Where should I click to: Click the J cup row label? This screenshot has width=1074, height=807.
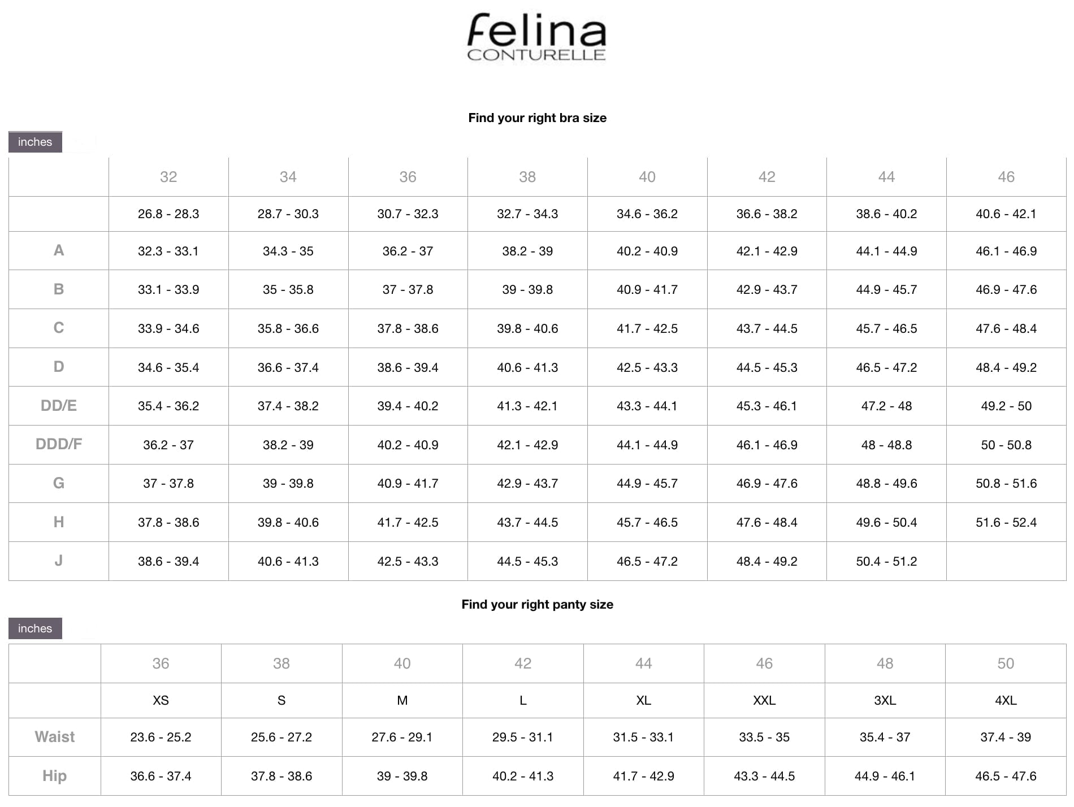click(59, 561)
